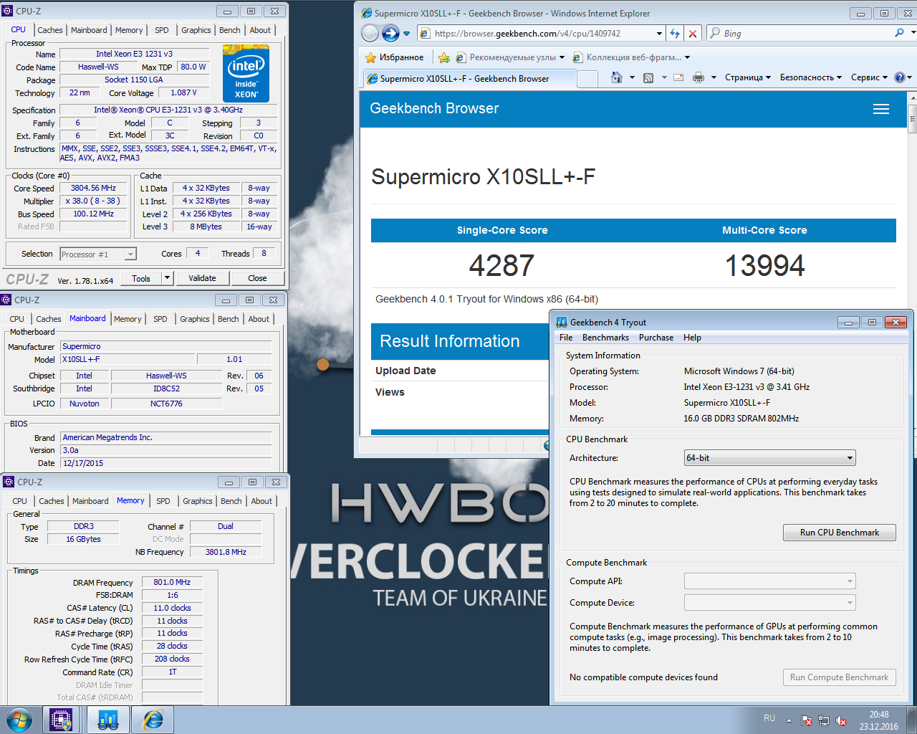Click the RSS feeds icon in IE command bar
Image resolution: width=917 pixels, height=734 pixels.
click(x=648, y=77)
